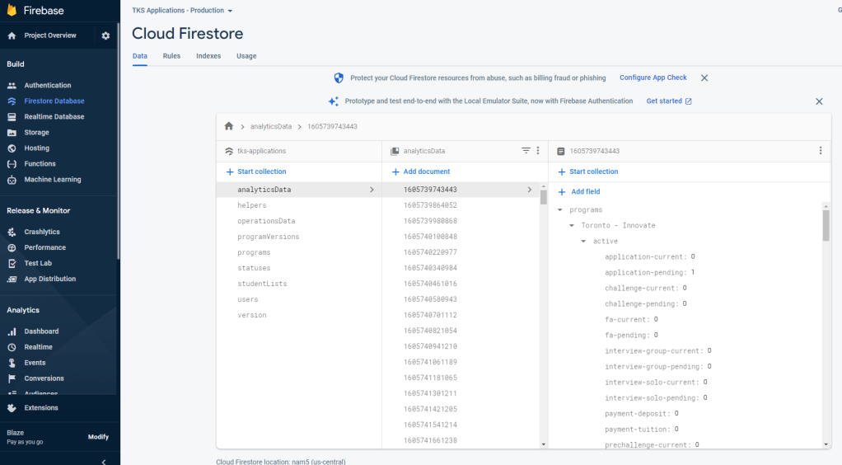
Task: Open Extensions in the sidebar
Action: [x=41, y=407]
